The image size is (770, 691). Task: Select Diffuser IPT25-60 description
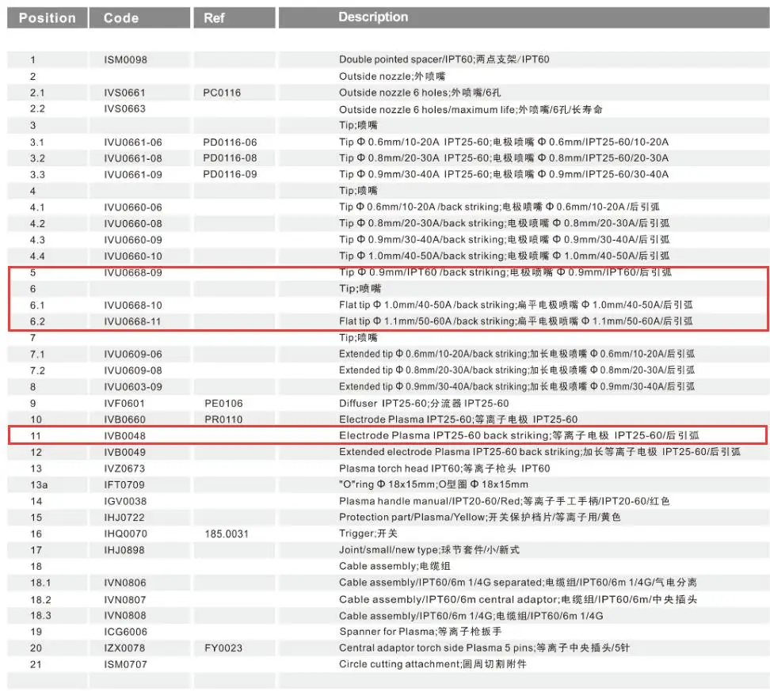(424, 404)
